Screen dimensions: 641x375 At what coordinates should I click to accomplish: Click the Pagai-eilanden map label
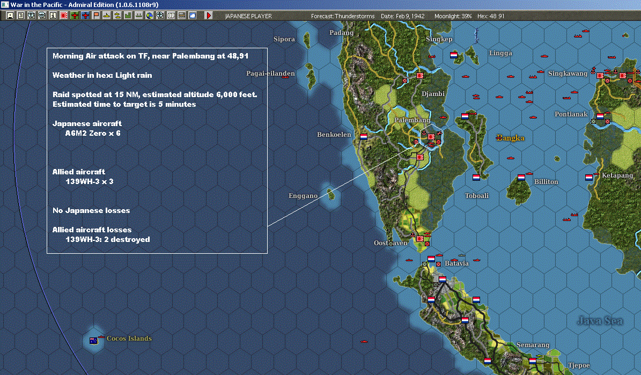point(270,73)
